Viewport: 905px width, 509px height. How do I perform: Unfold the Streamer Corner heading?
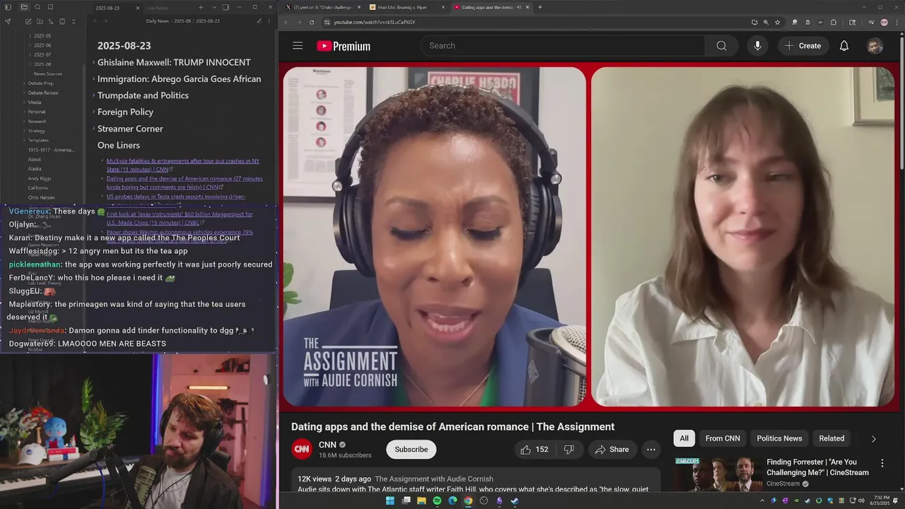(x=93, y=129)
